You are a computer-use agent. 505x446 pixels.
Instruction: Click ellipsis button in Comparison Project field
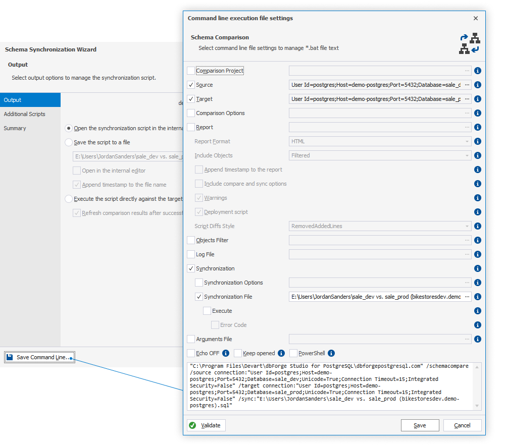point(467,71)
